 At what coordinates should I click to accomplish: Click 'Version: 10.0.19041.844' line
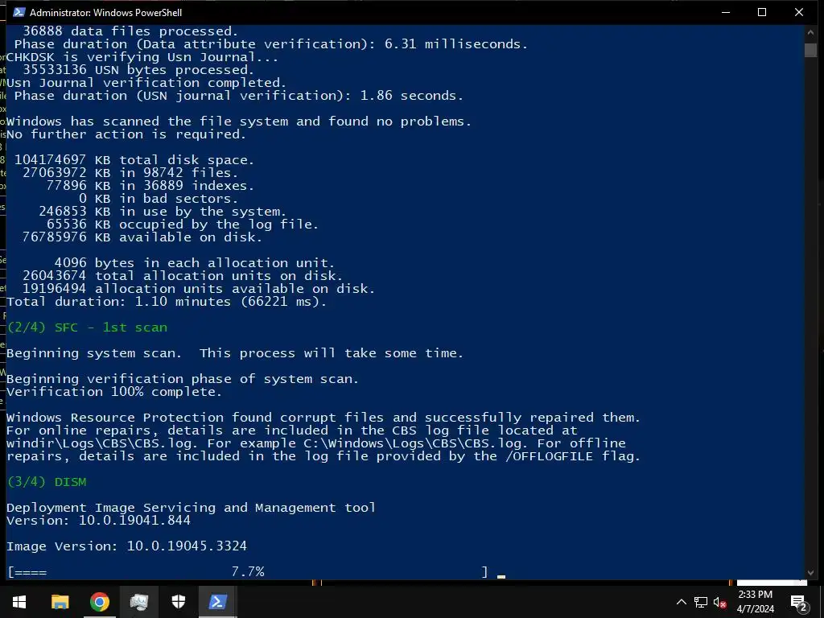98,521
